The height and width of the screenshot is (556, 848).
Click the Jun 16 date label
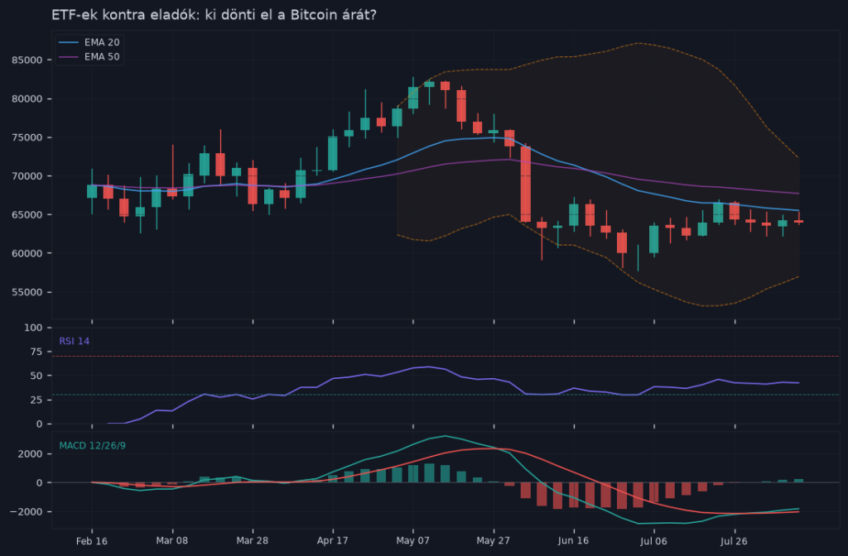click(573, 541)
